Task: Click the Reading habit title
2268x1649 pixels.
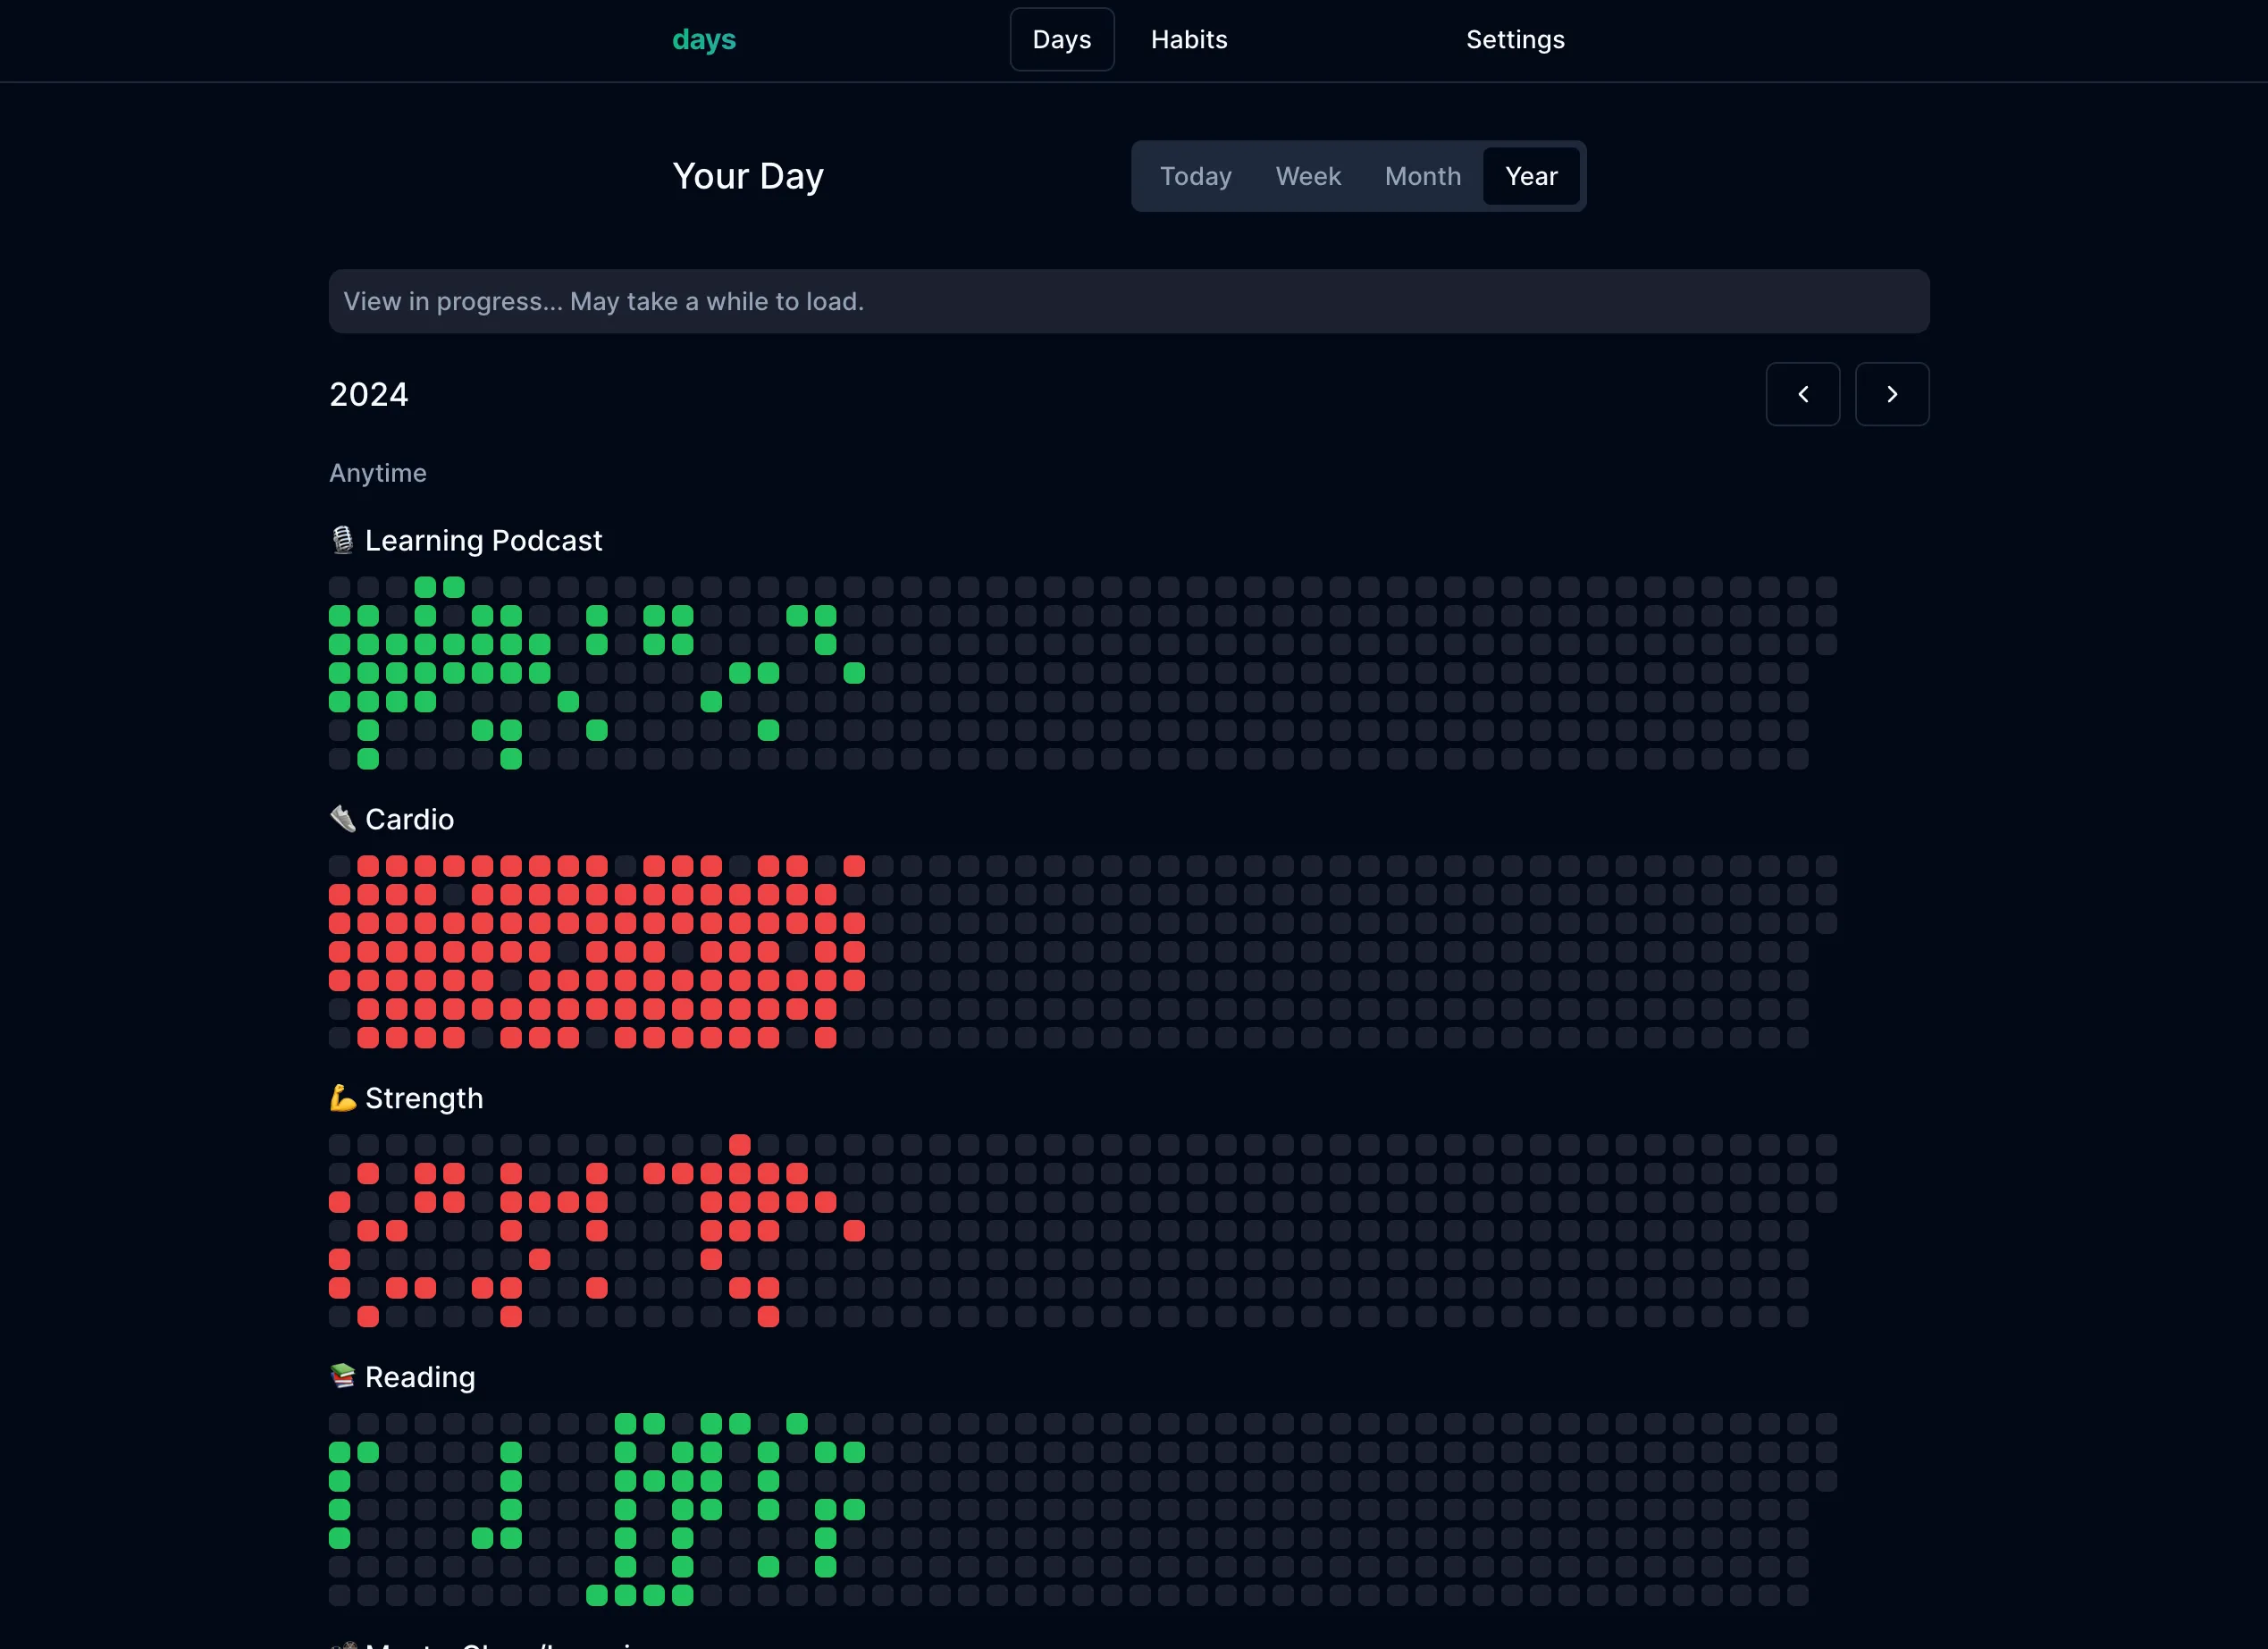Action: point(420,1377)
